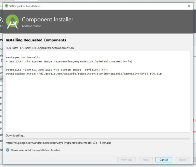Click the SDK Path value text
196x167 pixels.
[47, 48]
